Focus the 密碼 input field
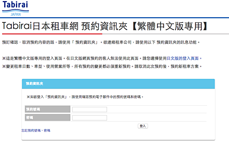This screenshot has width=229, height=152. pos(89,118)
